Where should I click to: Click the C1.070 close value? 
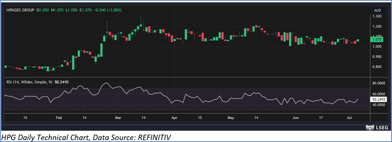click(86, 10)
